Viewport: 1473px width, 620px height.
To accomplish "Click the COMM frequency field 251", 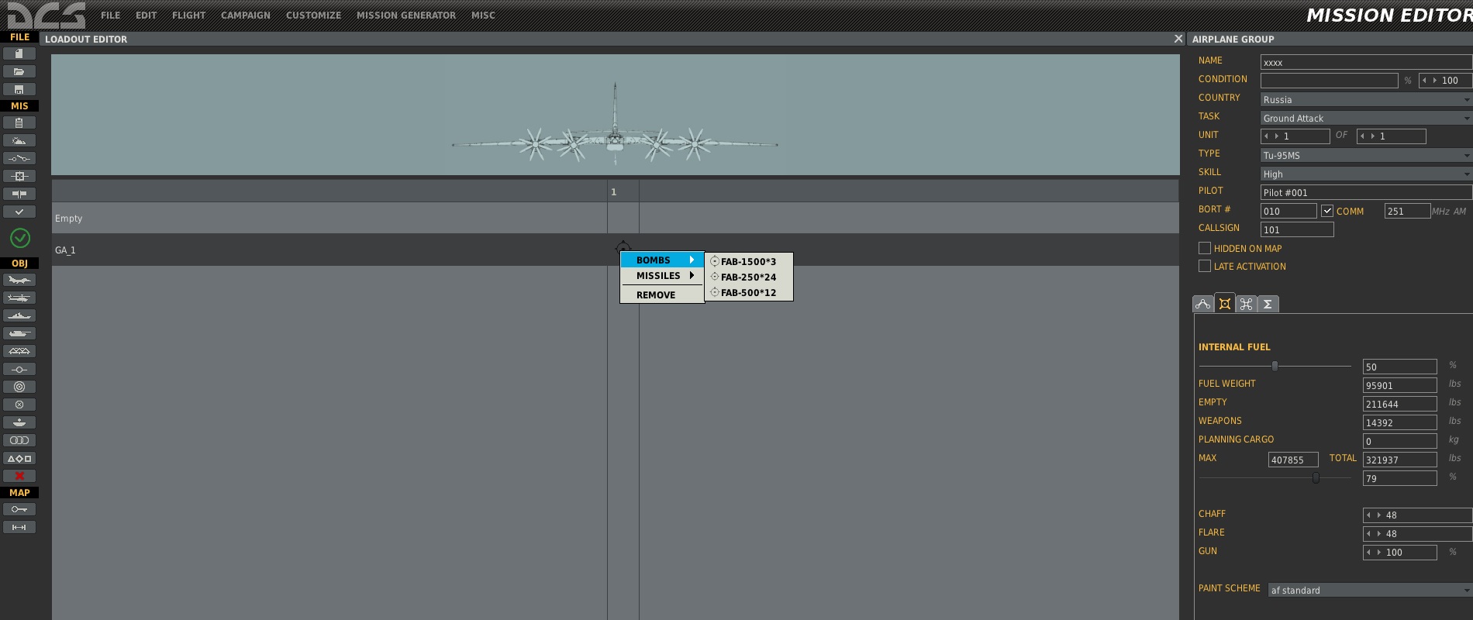I will pos(1407,211).
